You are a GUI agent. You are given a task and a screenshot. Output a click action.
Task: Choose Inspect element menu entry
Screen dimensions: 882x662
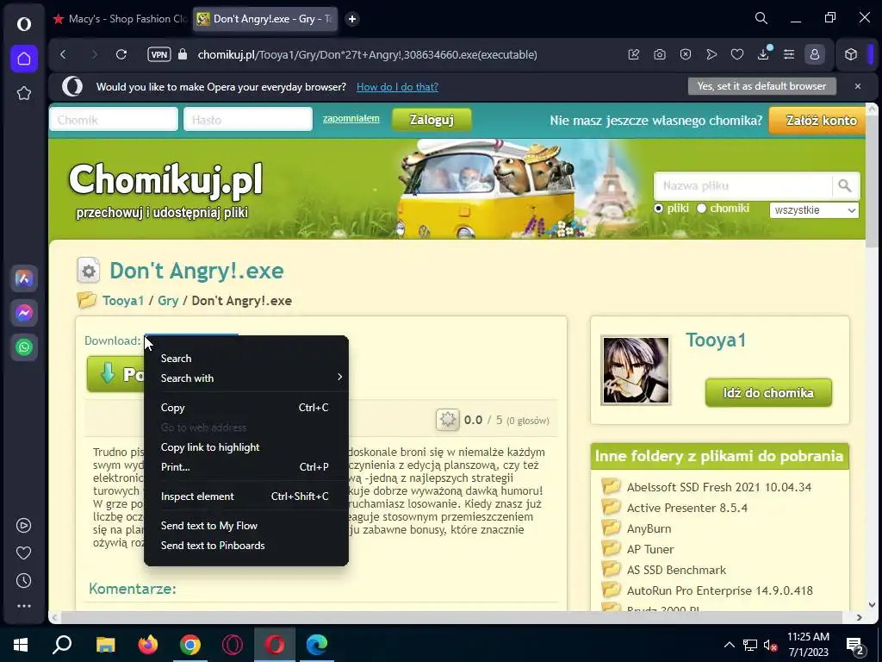(246, 496)
